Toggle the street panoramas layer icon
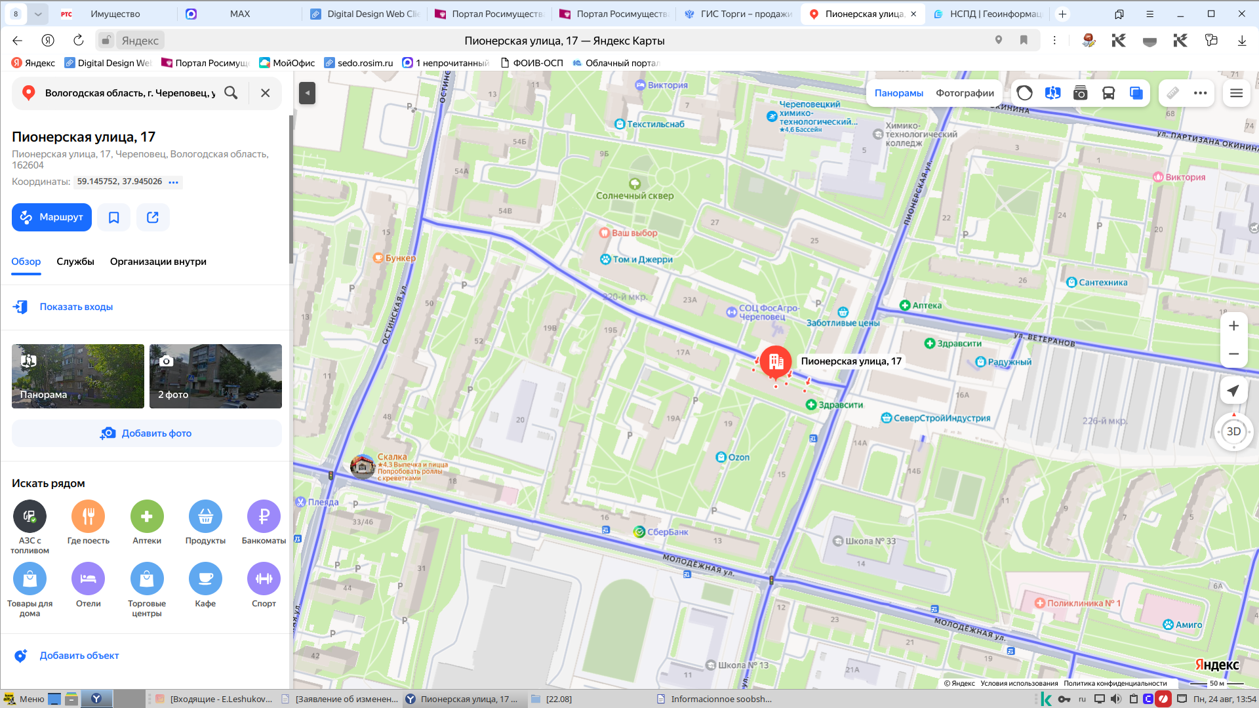 coord(1052,93)
